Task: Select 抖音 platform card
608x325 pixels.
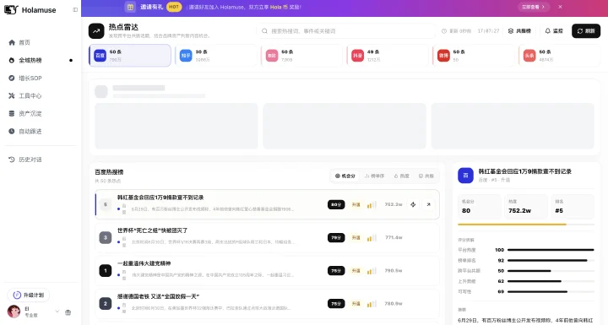Action: pyautogui.click(x=388, y=56)
